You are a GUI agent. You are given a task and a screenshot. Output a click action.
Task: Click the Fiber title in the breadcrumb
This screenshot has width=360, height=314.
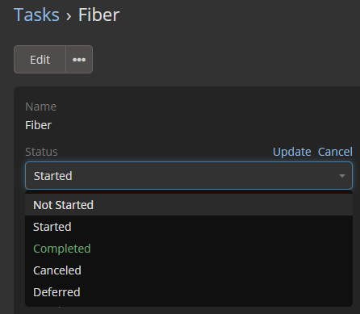tap(98, 15)
